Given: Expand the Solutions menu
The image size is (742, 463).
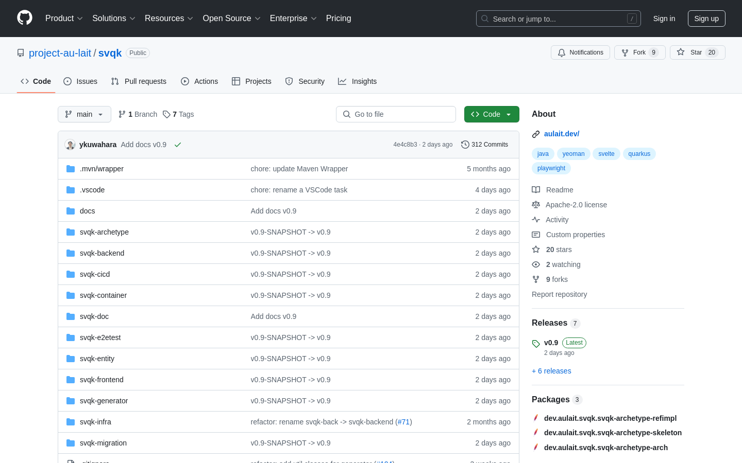Looking at the screenshot, I should 114,19.
